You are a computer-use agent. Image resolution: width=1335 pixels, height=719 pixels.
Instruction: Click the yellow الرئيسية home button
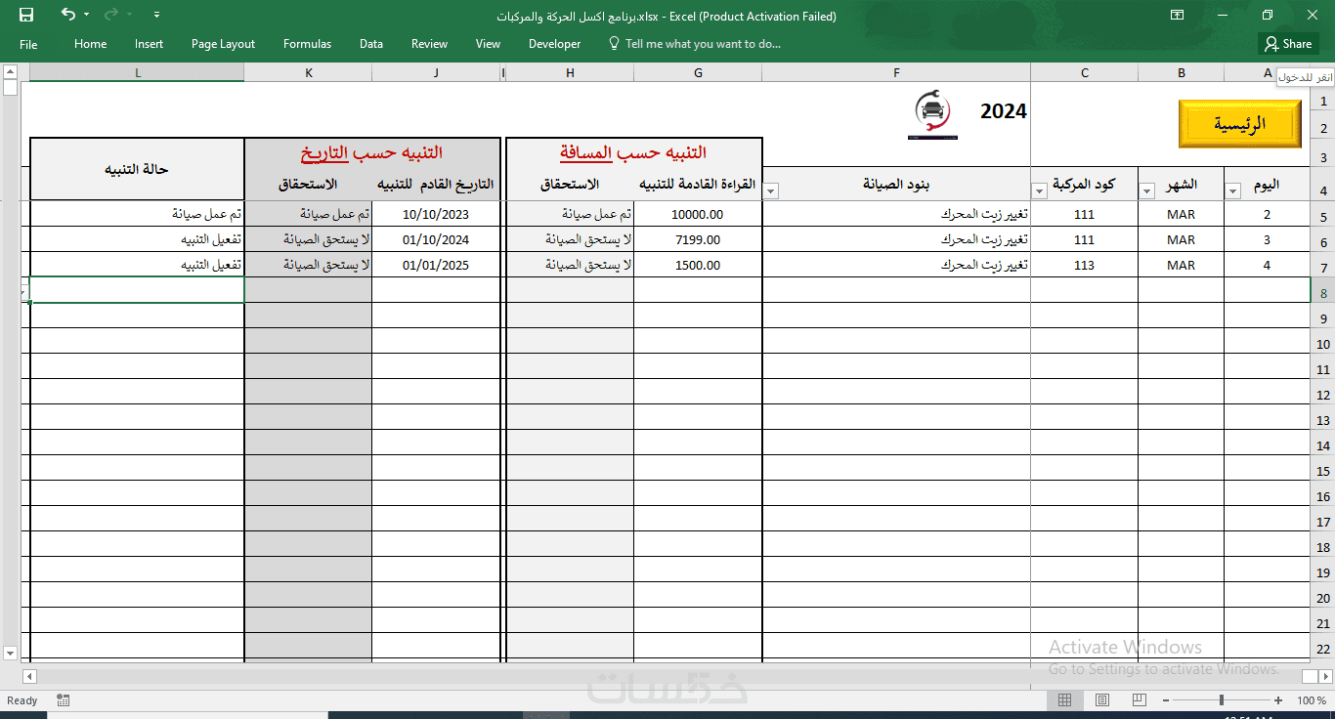point(1240,124)
